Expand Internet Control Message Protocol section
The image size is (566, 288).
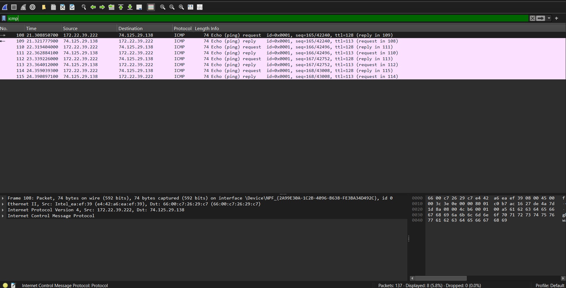(3, 216)
